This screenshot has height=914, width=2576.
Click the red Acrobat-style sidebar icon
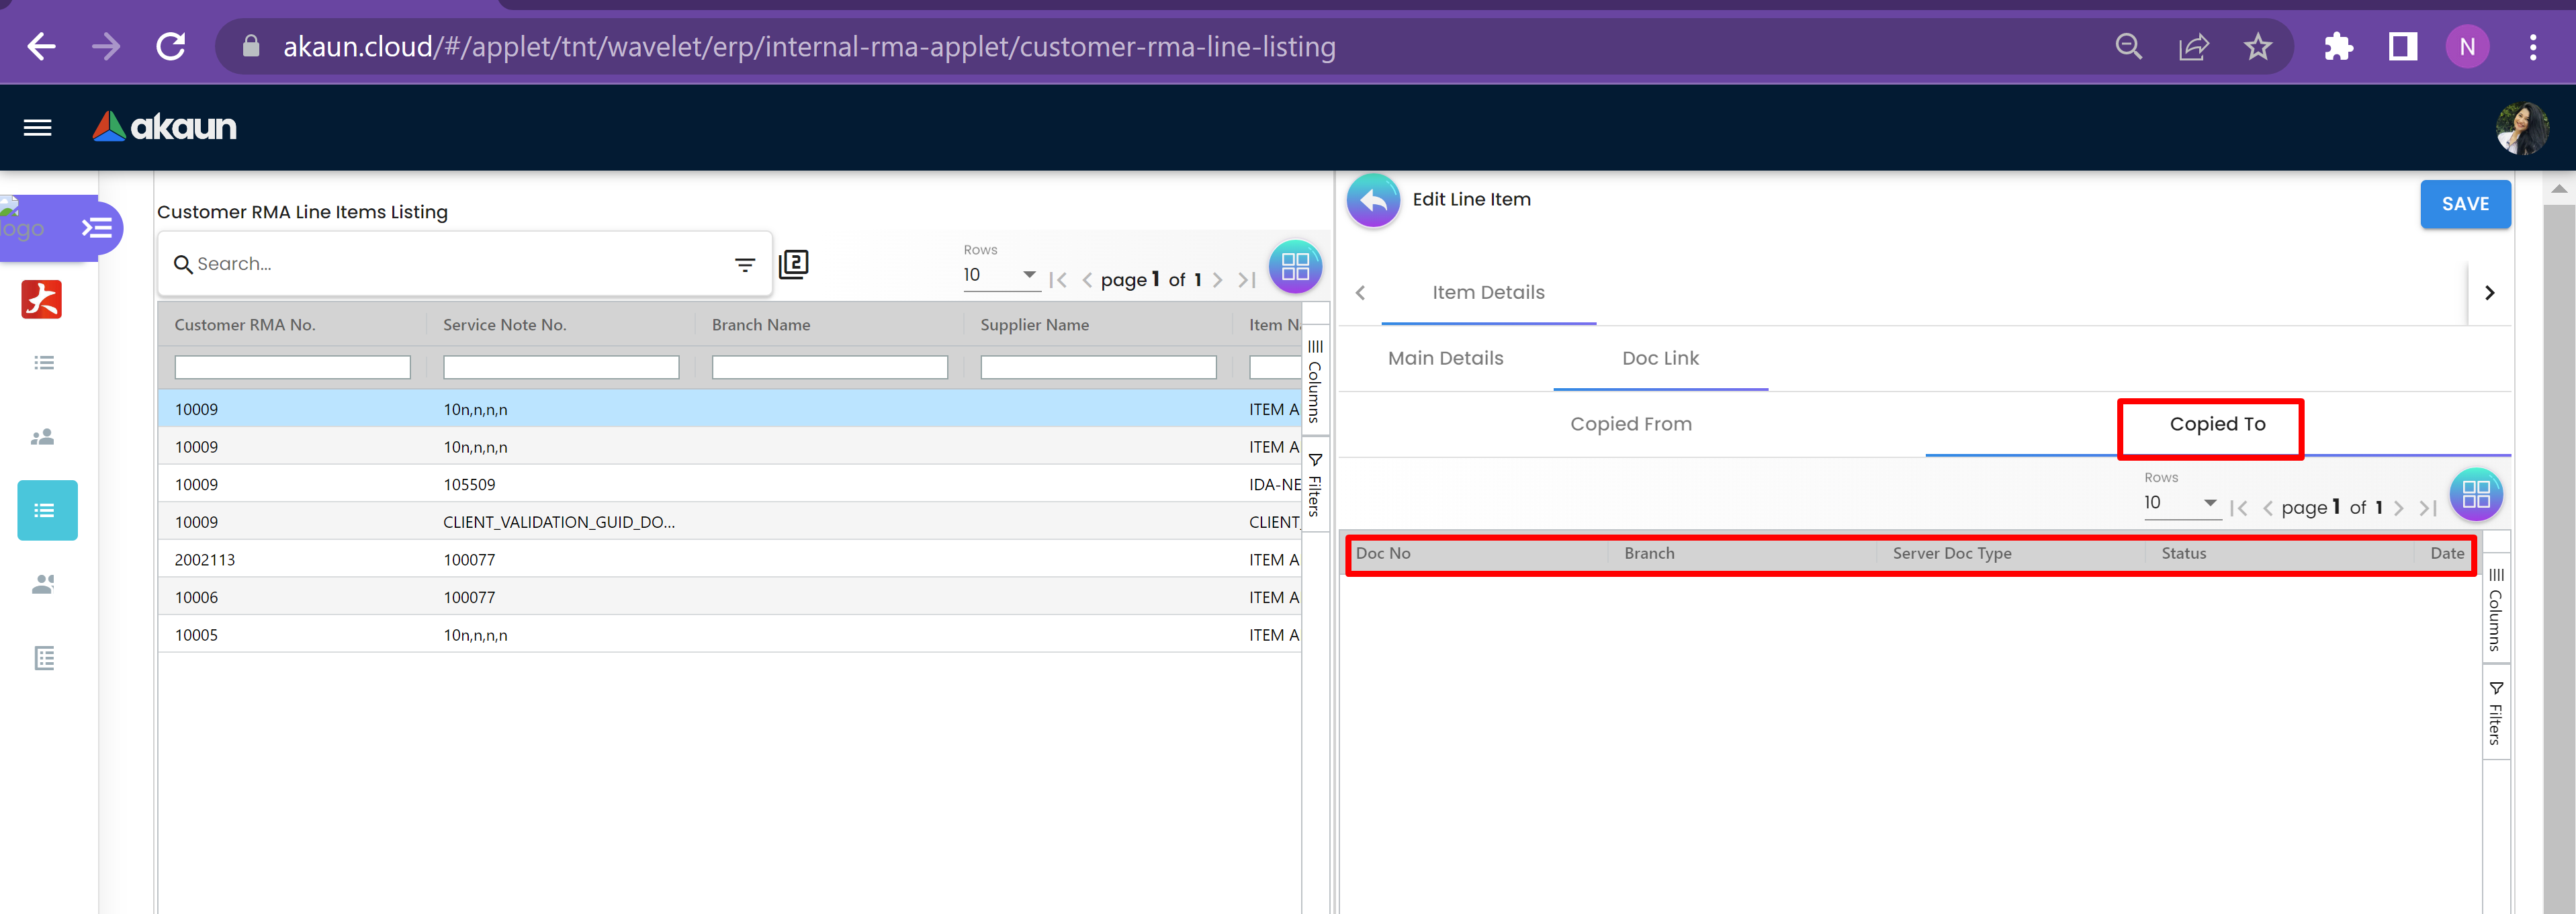[42, 299]
